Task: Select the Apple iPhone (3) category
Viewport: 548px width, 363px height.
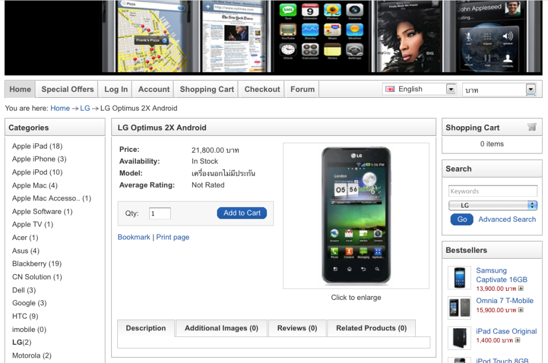Action: [x=39, y=159]
